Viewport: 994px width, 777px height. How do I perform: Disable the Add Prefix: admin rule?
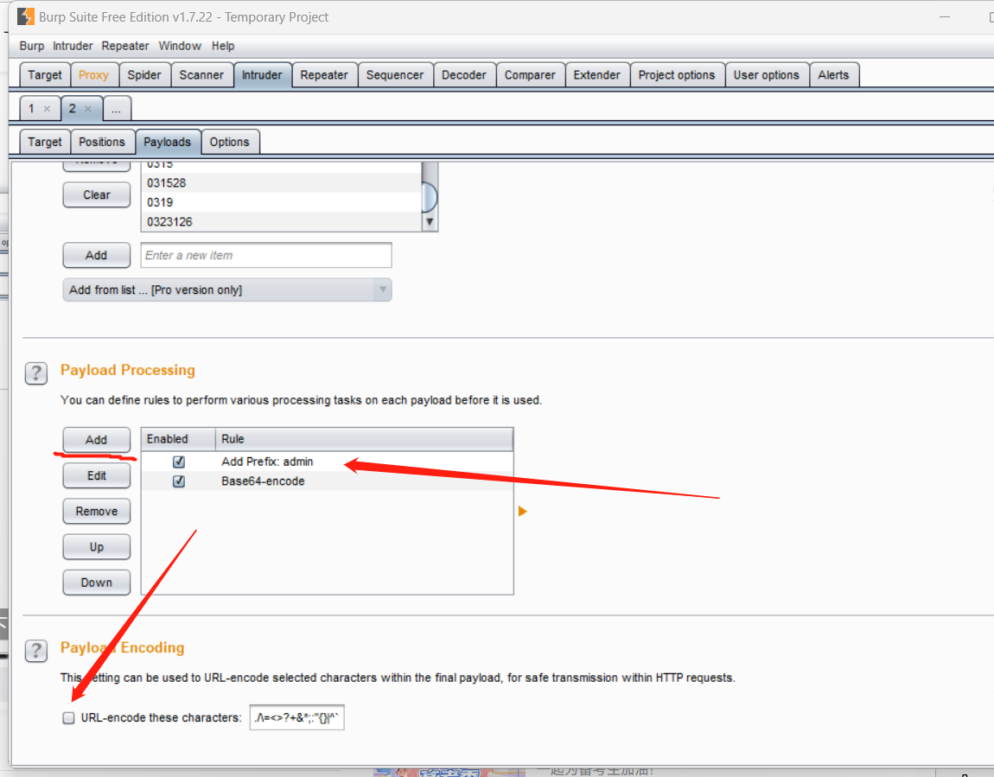[x=179, y=462]
